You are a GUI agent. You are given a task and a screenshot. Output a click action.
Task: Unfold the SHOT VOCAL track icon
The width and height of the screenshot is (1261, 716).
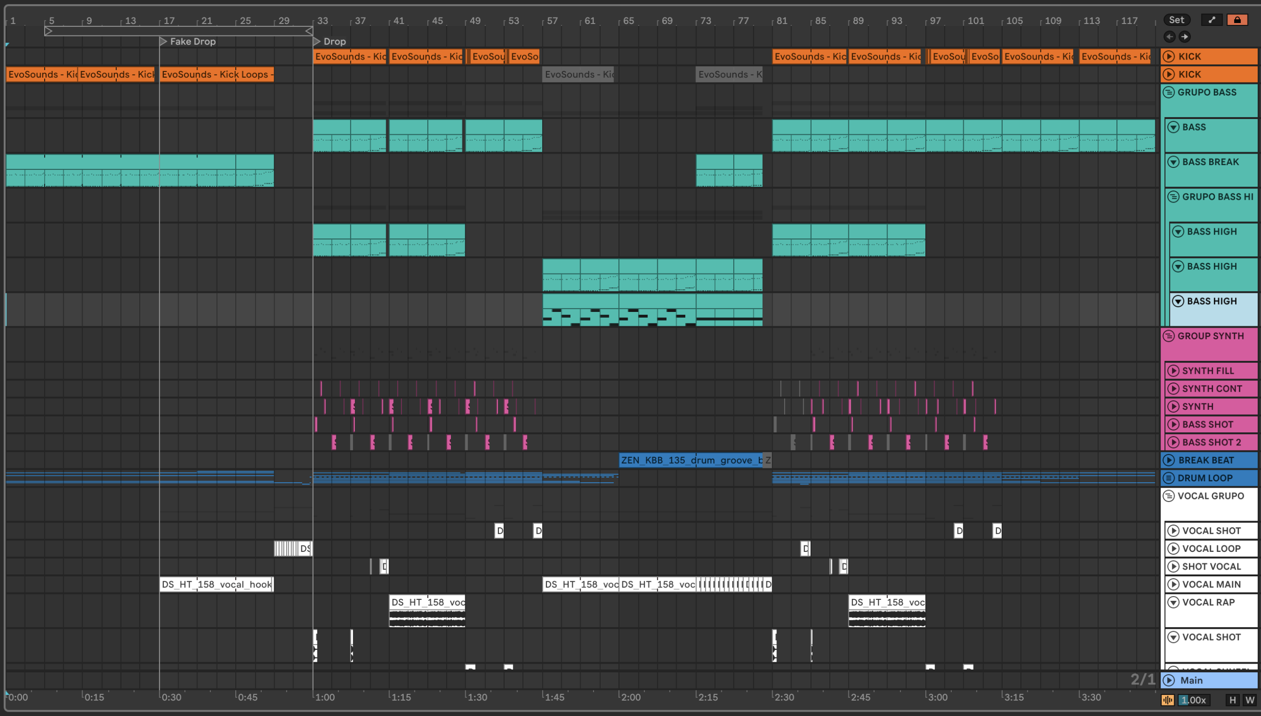[x=1174, y=566]
